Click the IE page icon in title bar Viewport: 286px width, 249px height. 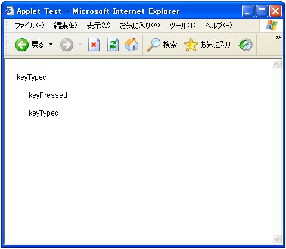point(10,11)
